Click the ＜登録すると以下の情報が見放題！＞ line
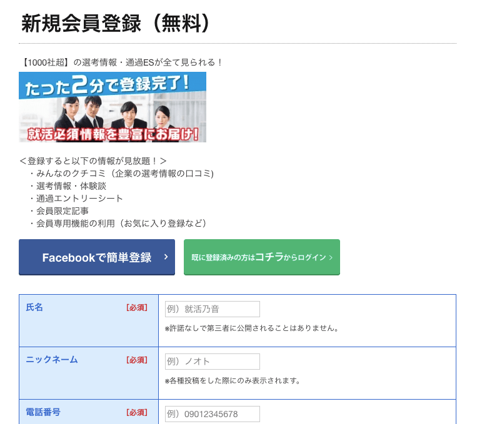Viewport: 477px width, 424px height. pos(93,161)
